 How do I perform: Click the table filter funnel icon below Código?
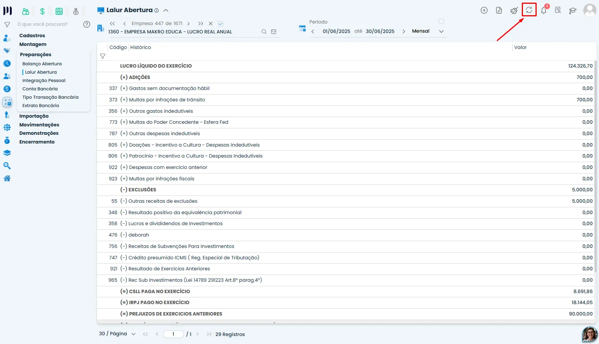103,56
